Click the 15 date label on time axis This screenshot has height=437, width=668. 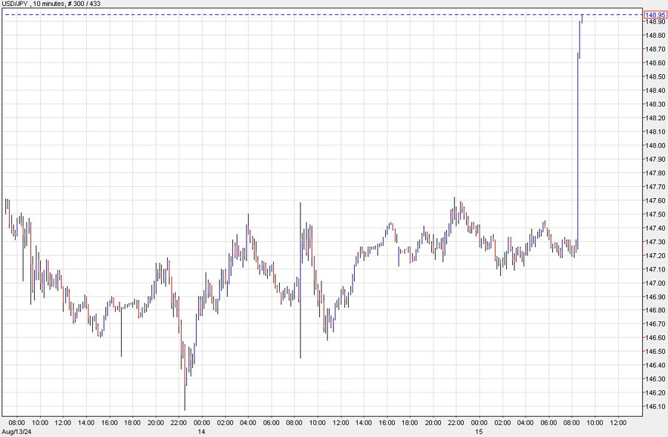tap(479, 432)
